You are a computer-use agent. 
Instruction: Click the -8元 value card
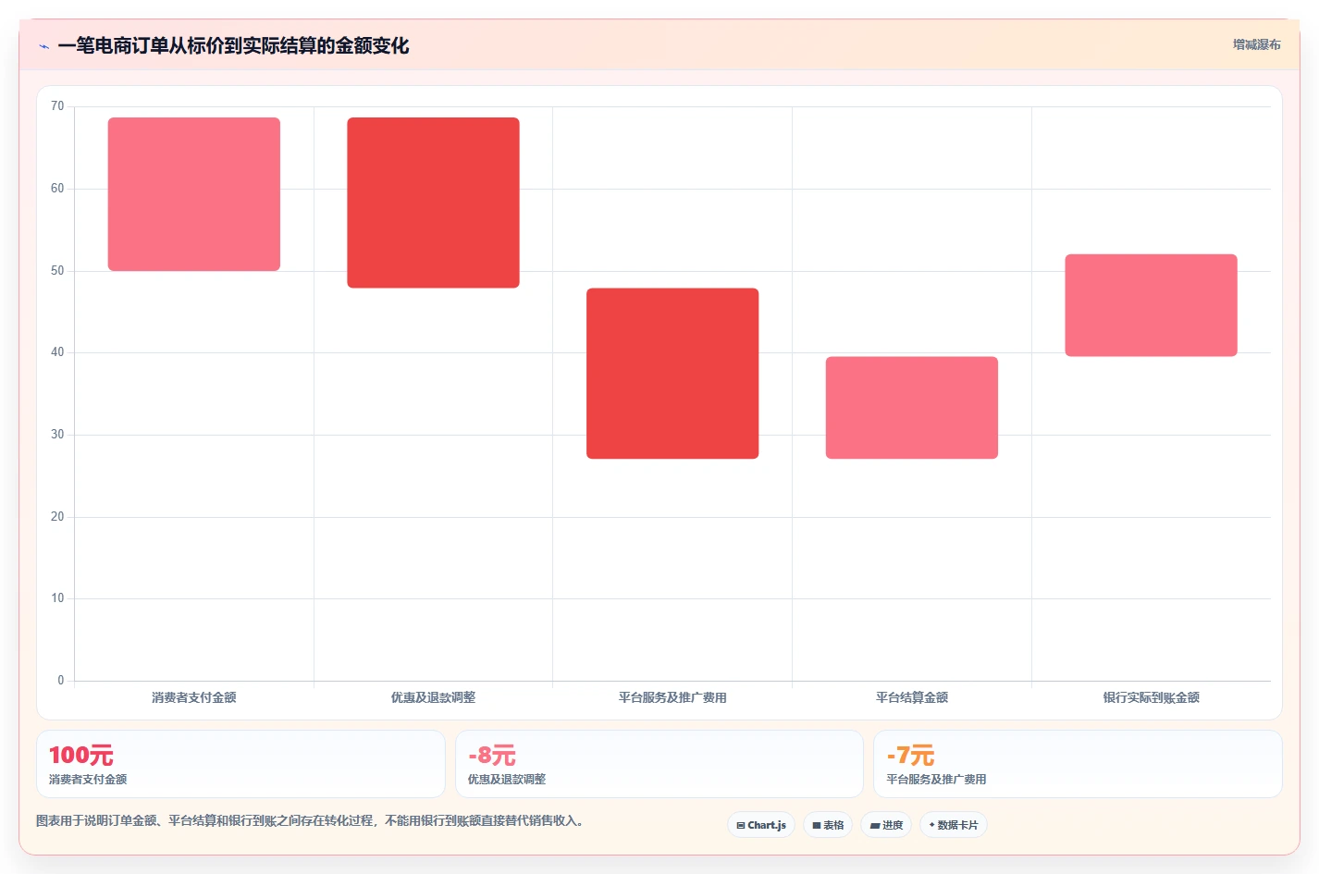[659, 764]
